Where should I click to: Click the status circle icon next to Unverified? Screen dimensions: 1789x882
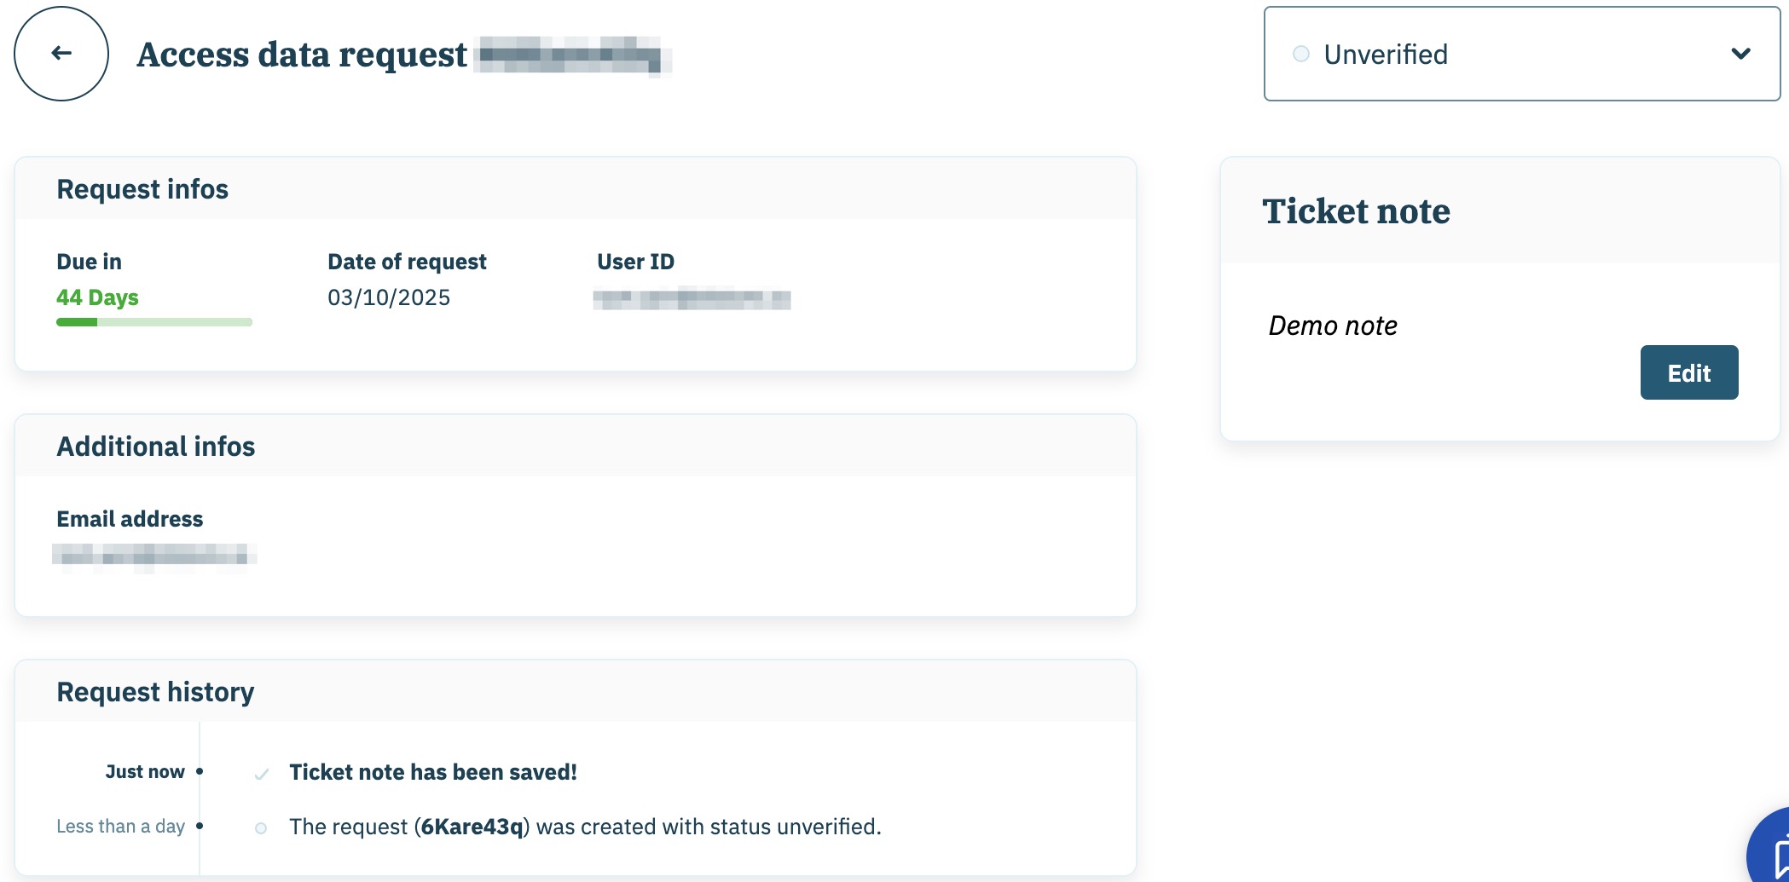coord(1301,55)
